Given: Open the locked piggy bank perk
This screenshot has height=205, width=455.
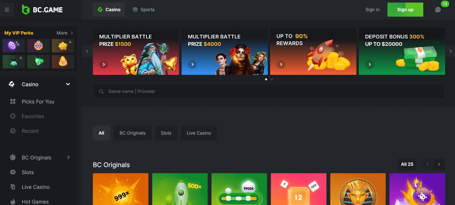Looking at the screenshot, I should [63, 46].
